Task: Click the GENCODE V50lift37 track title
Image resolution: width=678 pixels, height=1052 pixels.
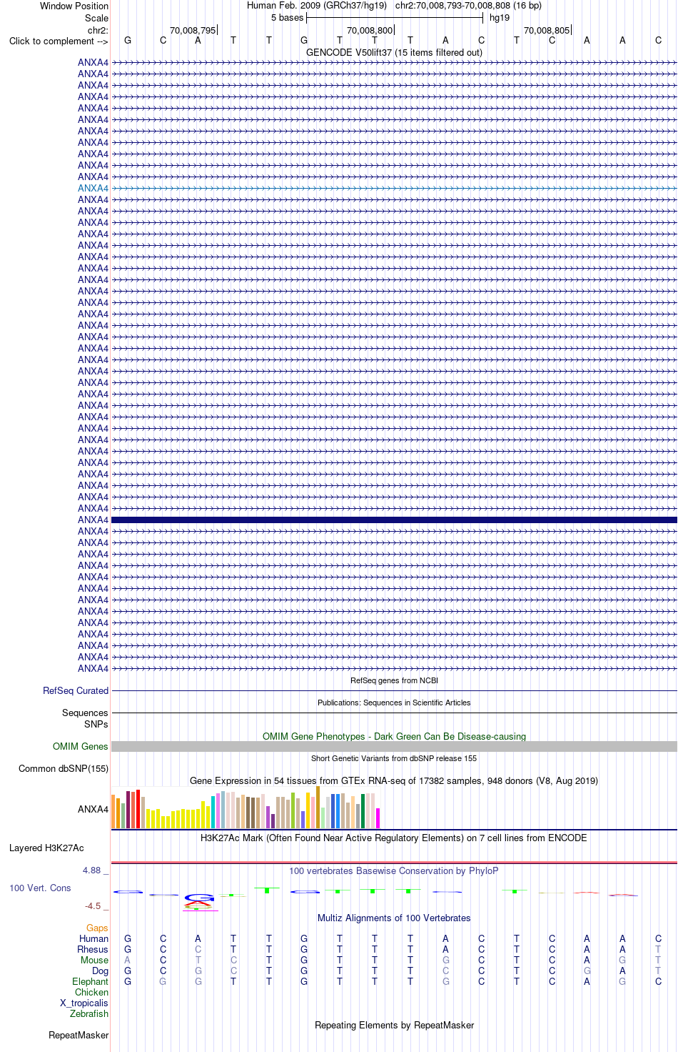Action: pyautogui.click(x=394, y=52)
